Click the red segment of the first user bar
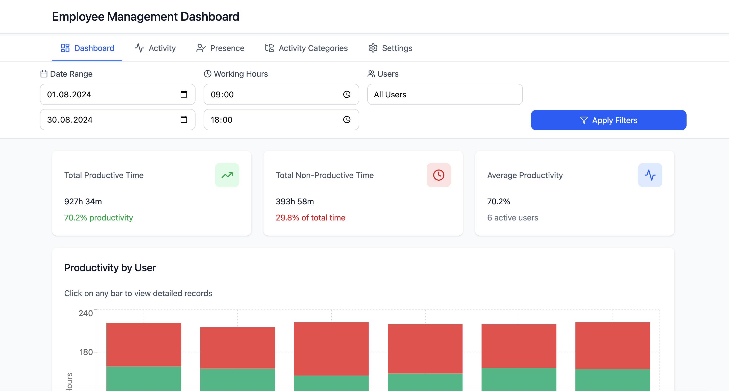Image resolution: width=729 pixels, height=391 pixels. point(143,344)
